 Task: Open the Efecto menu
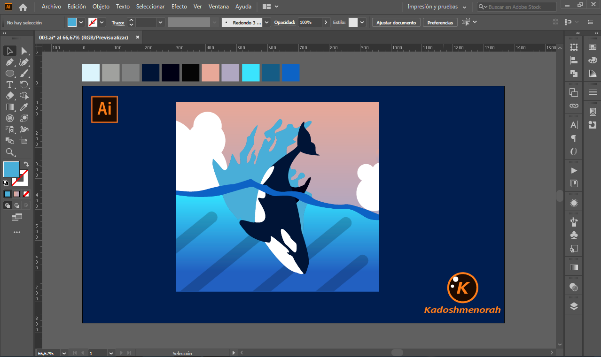179,7
